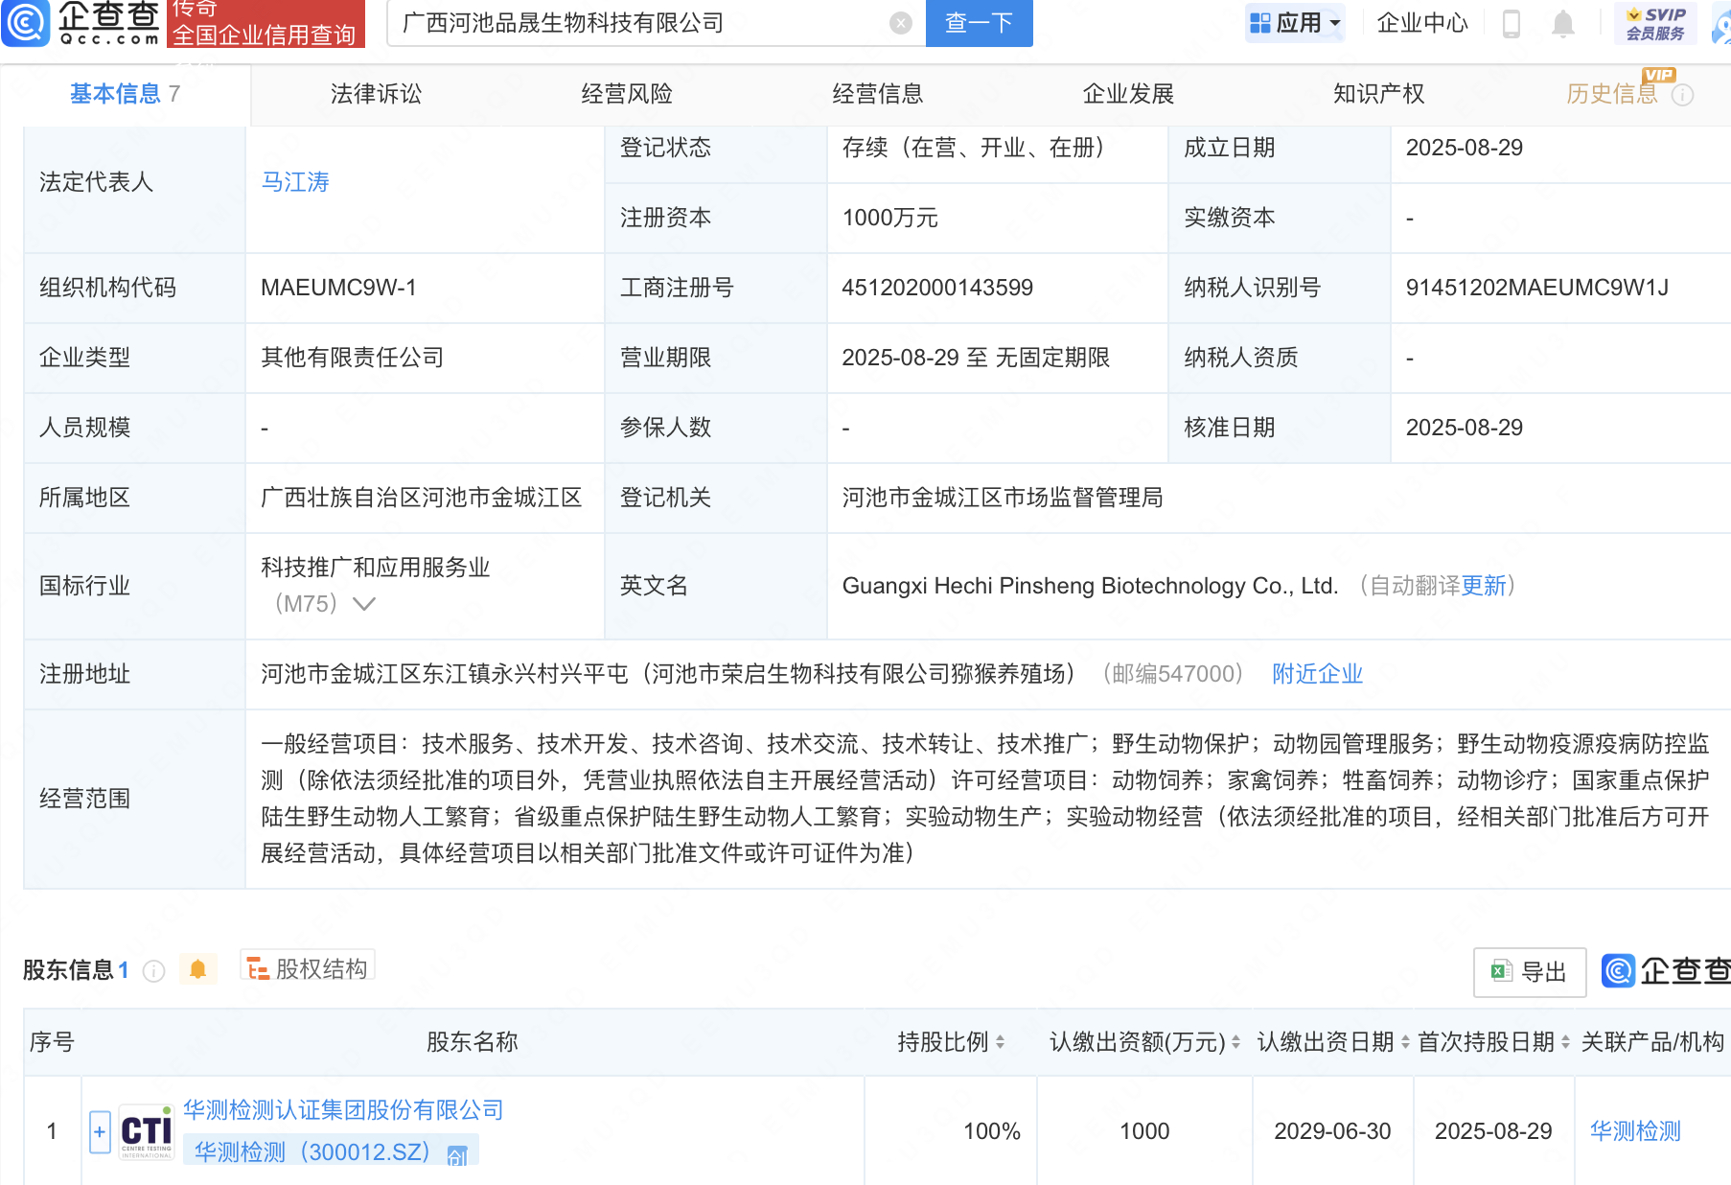Open SVIP 会员服务
Viewport: 1731px width, 1185px height.
(x=1655, y=23)
